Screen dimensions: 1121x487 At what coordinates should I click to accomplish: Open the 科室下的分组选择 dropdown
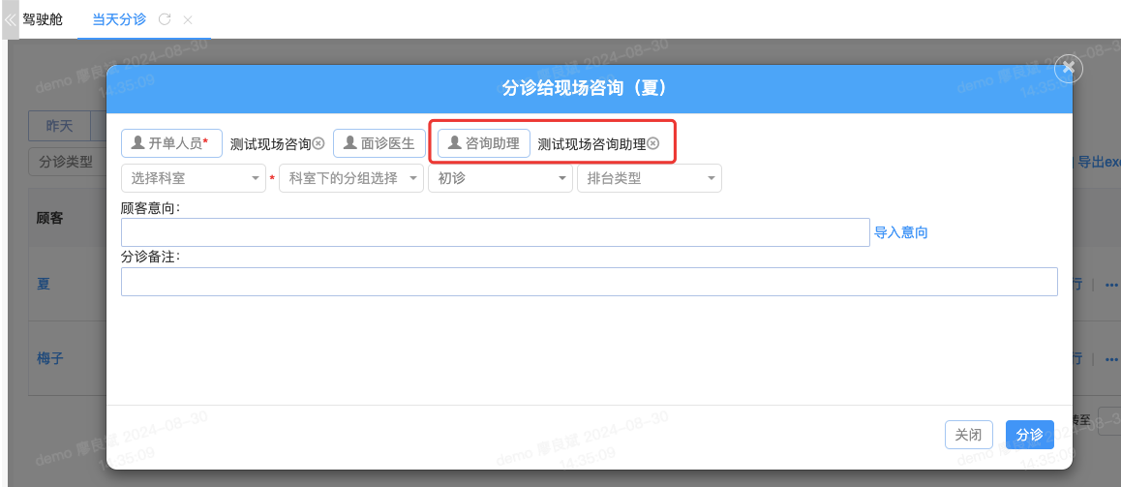pyautogui.click(x=350, y=178)
